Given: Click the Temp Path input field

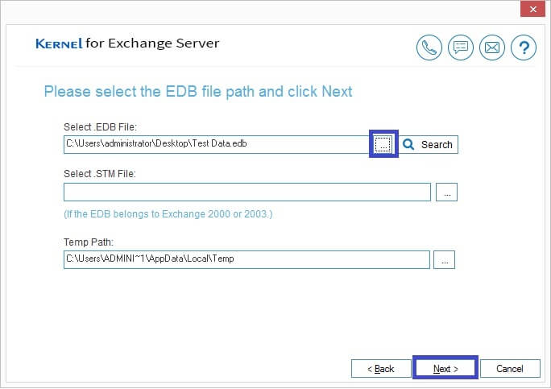Looking at the screenshot, I should click(x=246, y=259).
